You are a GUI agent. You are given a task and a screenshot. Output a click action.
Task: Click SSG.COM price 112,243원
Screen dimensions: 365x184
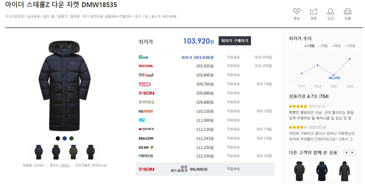(205, 138)
